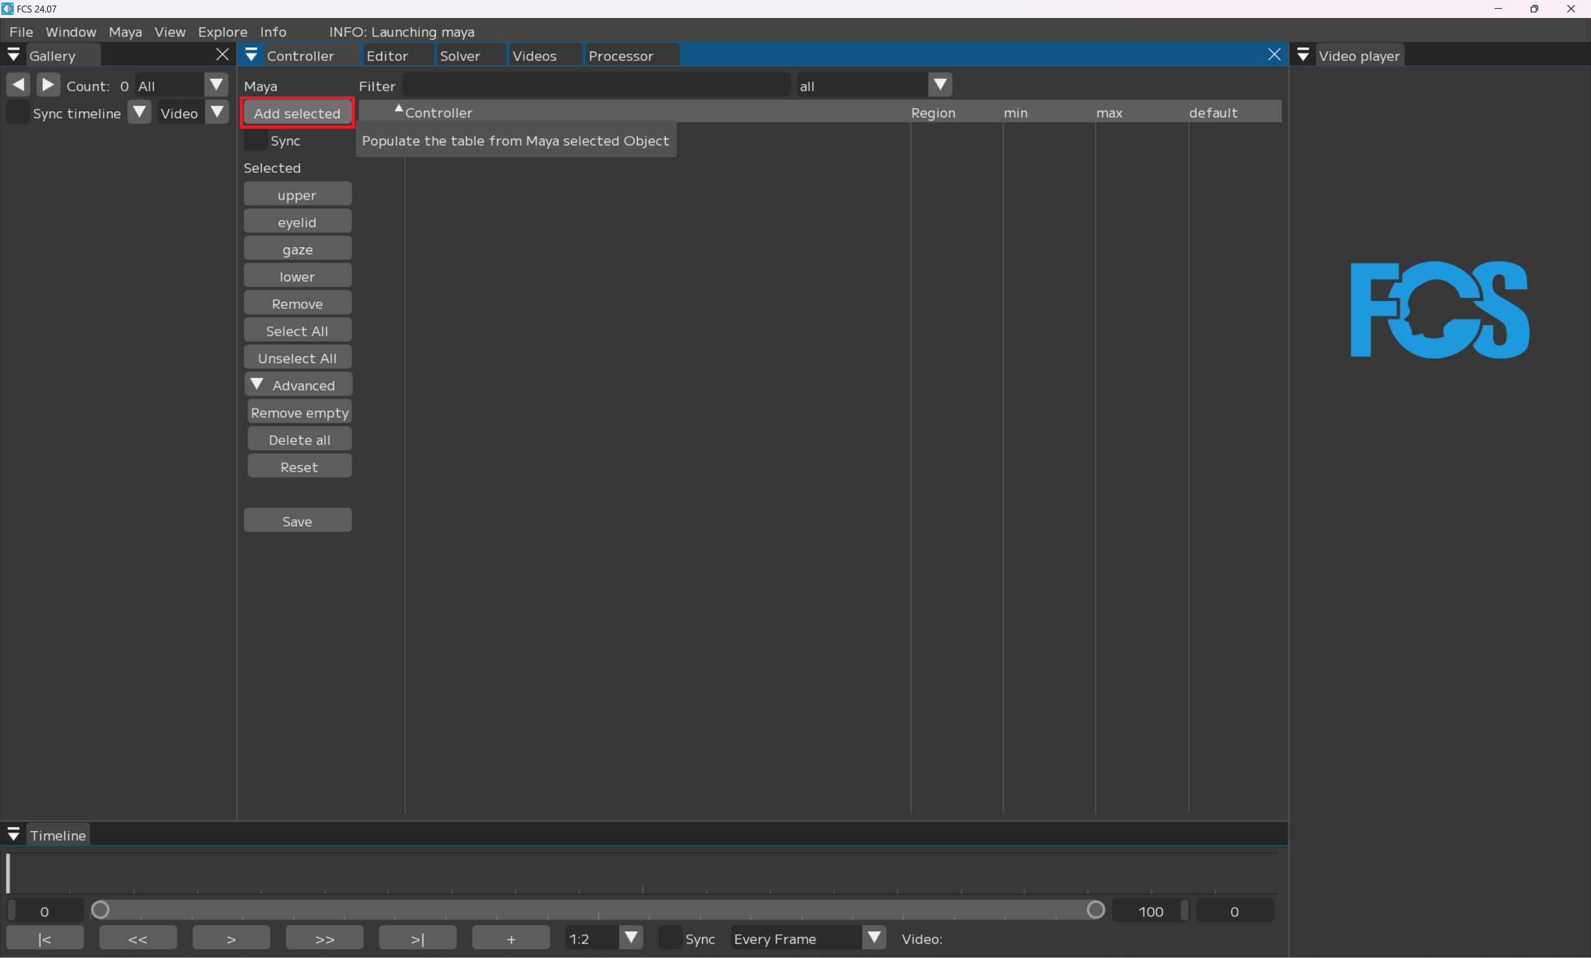Expand the filter 'all' dropdown
The image size is (1591, 958).
[x=940, y=85]
